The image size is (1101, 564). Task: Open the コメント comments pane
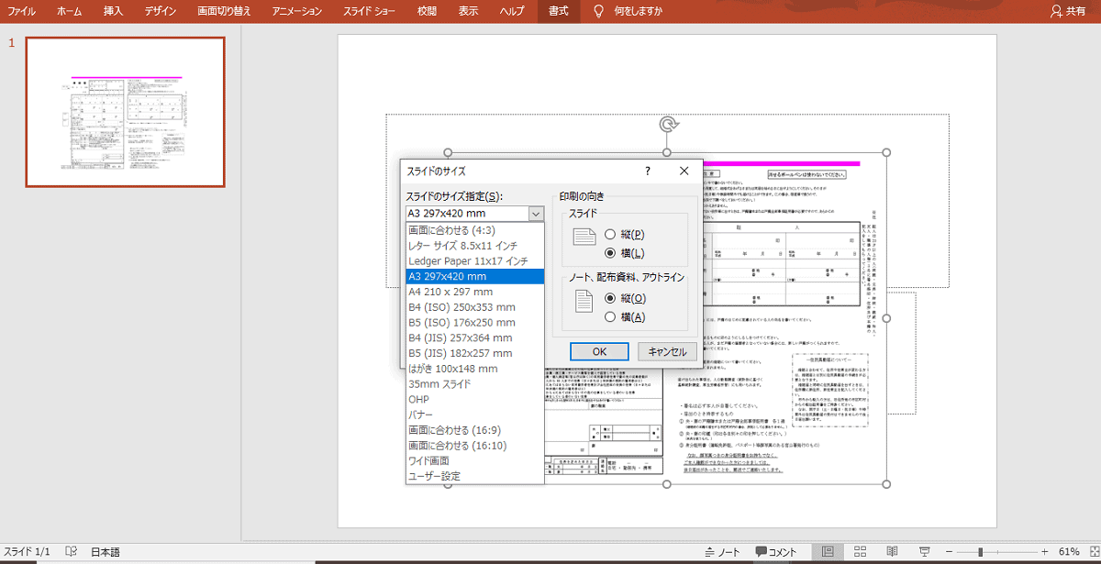coord(776,552)
